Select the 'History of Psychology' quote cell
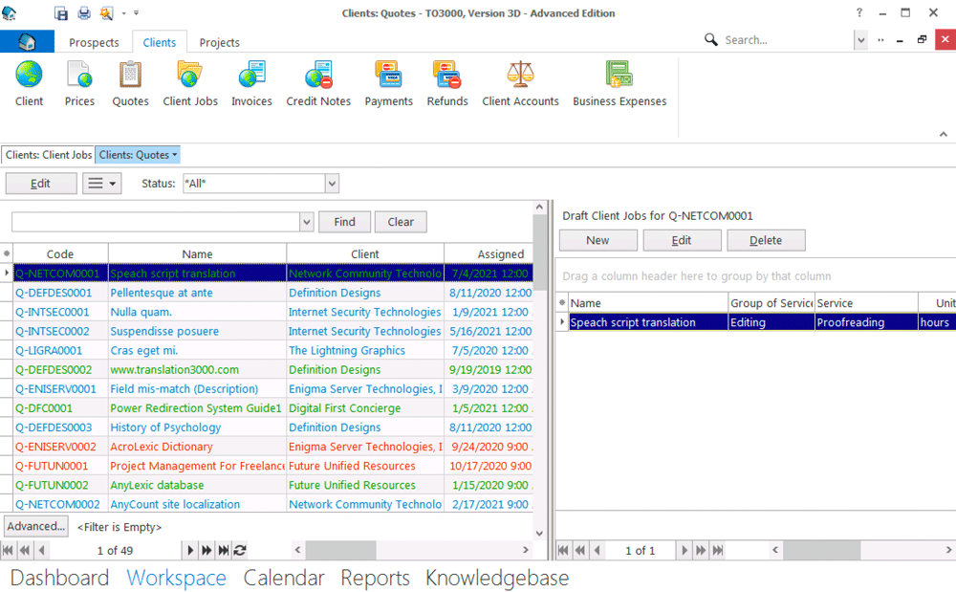The height and width of the screenshot is (592, 956). (198, 428)
